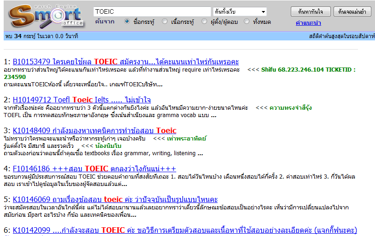Click snippet starting 'ว่าจะสมัครสอบในเวลาอันใกล้นี้'

[176, 211]
